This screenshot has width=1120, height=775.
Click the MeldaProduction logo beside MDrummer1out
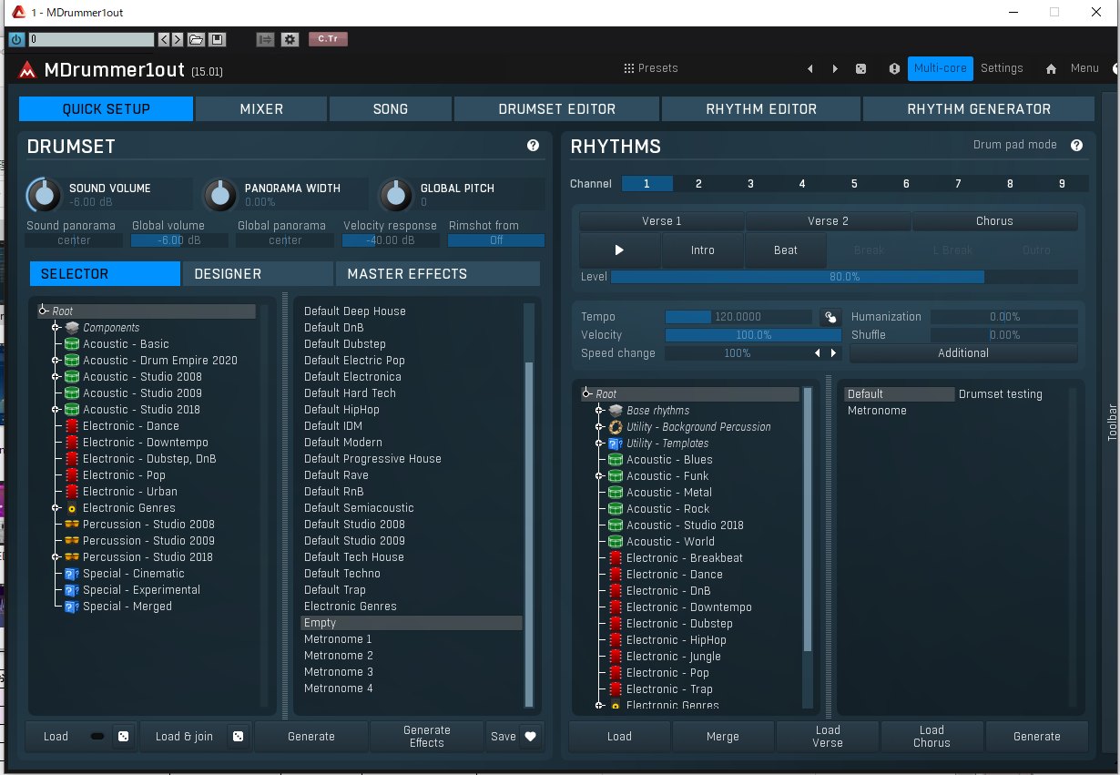click(x=27, y=70)
